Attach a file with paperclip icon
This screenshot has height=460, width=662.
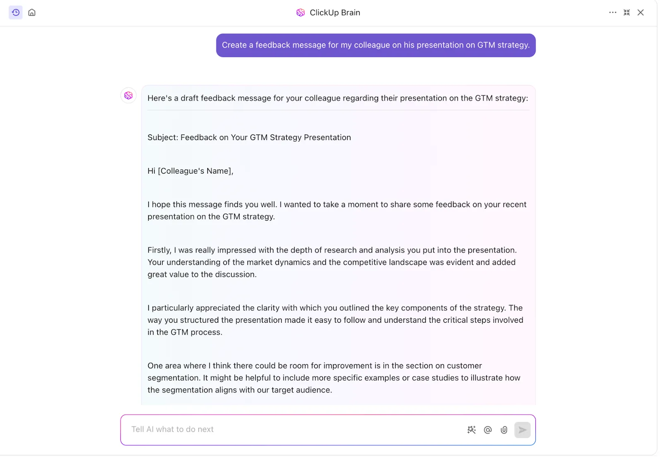click(504, 430)
